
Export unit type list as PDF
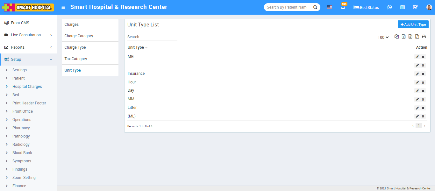(x=417, y=37)
